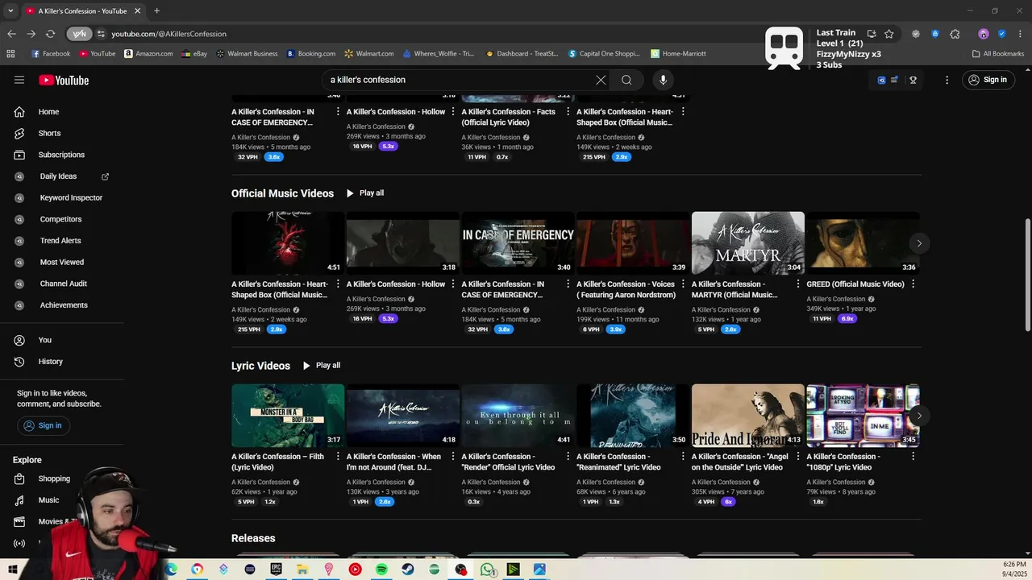Open Steam from the taskbar
Screen dimensions: 1032x580
point(408,570)
